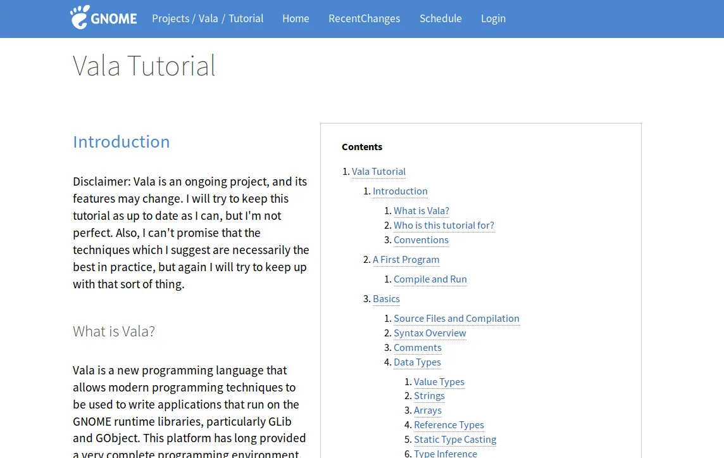The width and height of the screenshot is (724, 458).
Task: Open 'What is Vala?' contents link
Action: click(x=421, y=211)
